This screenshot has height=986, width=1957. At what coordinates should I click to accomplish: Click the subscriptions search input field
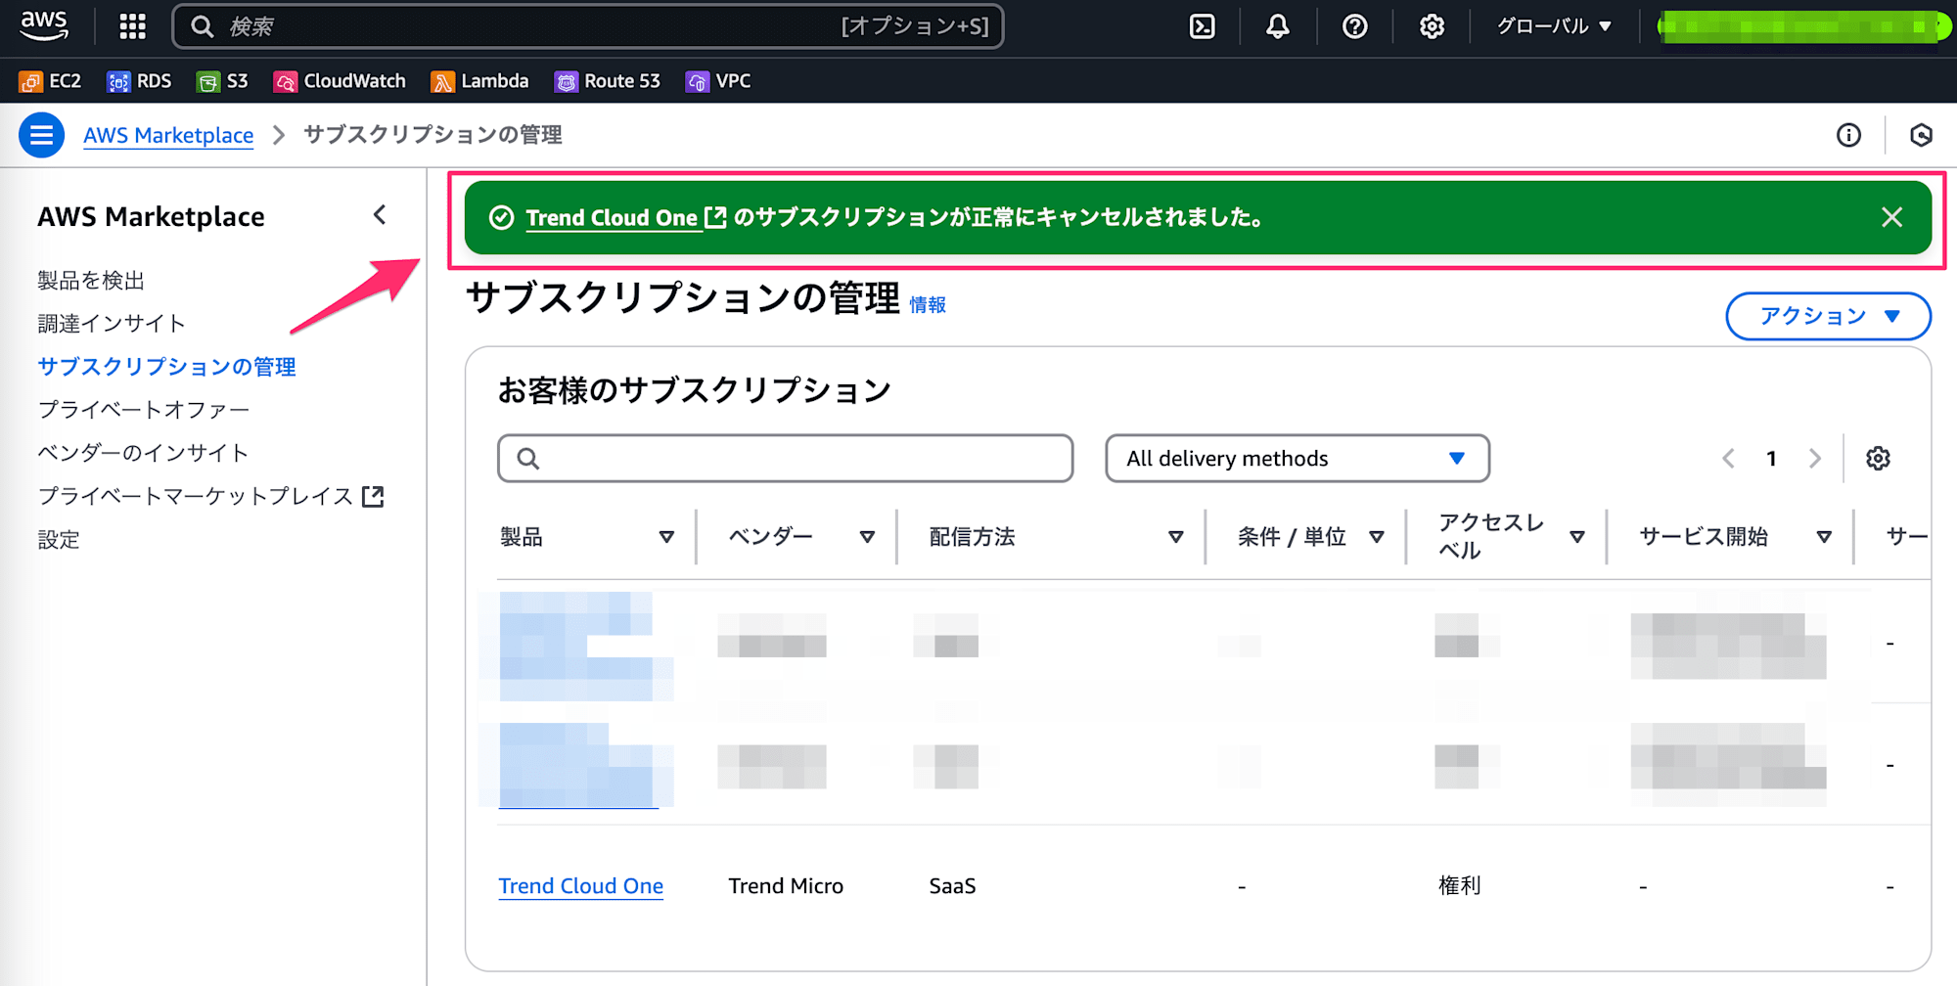click(785, 458)
